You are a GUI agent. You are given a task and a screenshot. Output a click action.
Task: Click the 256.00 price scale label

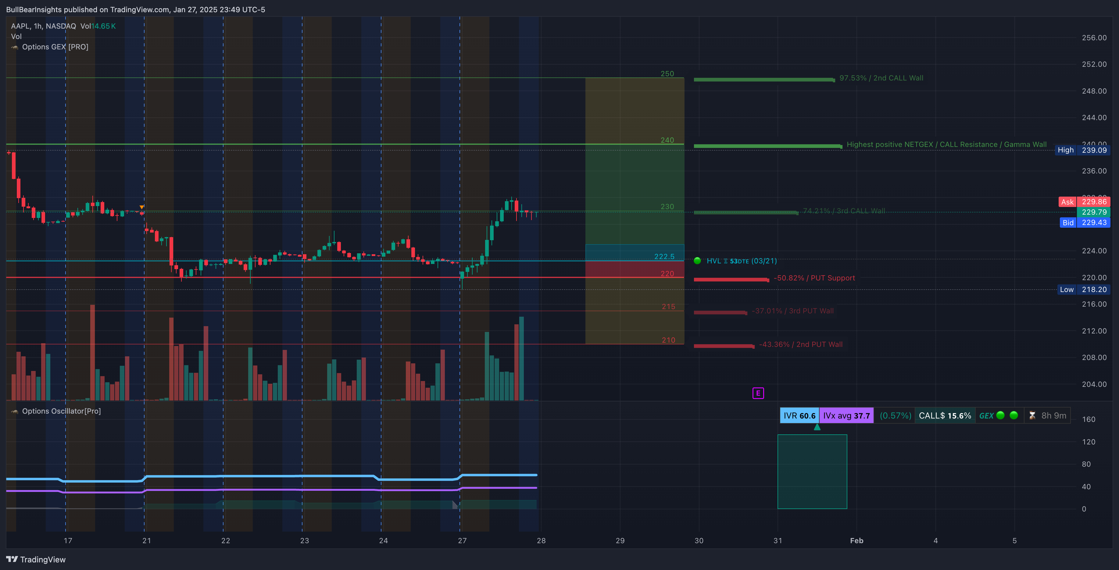click(x=1094, y=38)
